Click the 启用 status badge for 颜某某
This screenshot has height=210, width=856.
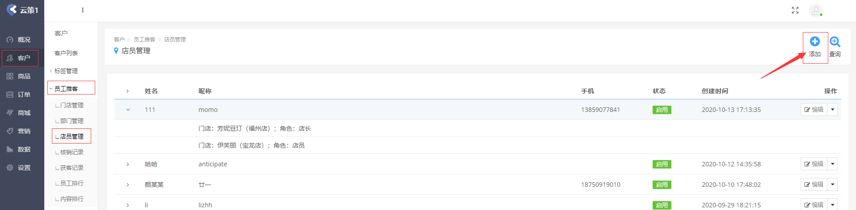[662, 185]
